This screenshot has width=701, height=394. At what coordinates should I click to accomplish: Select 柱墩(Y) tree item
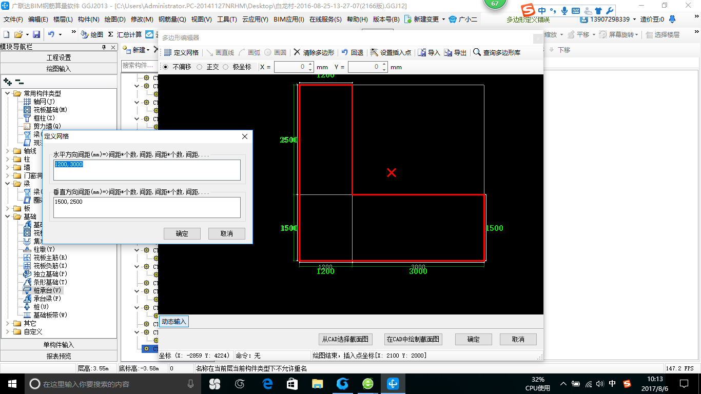(43, 249)
